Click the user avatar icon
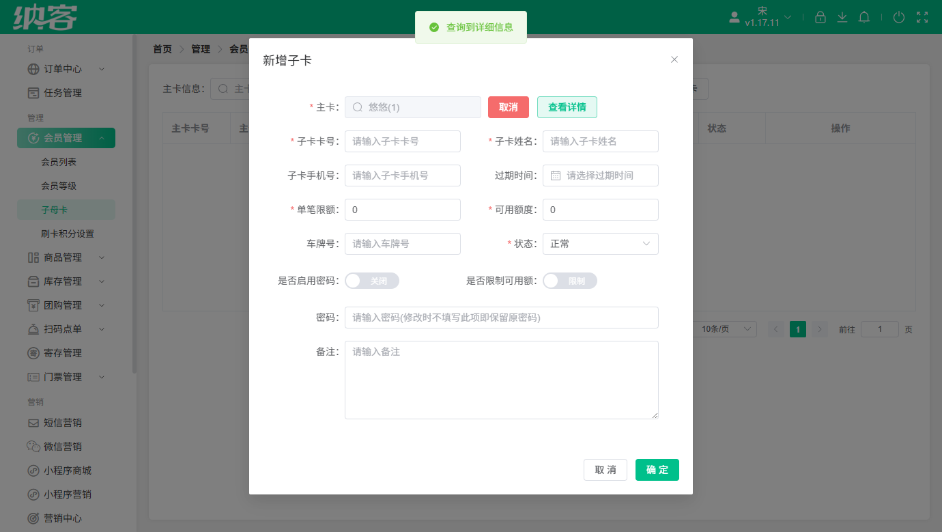The image size is (942, 532). pos(734,17)
